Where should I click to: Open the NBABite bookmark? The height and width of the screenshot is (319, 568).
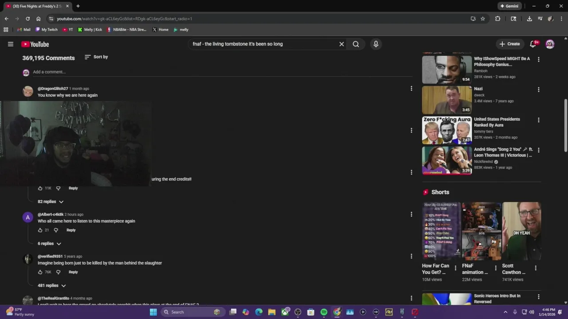126,30
